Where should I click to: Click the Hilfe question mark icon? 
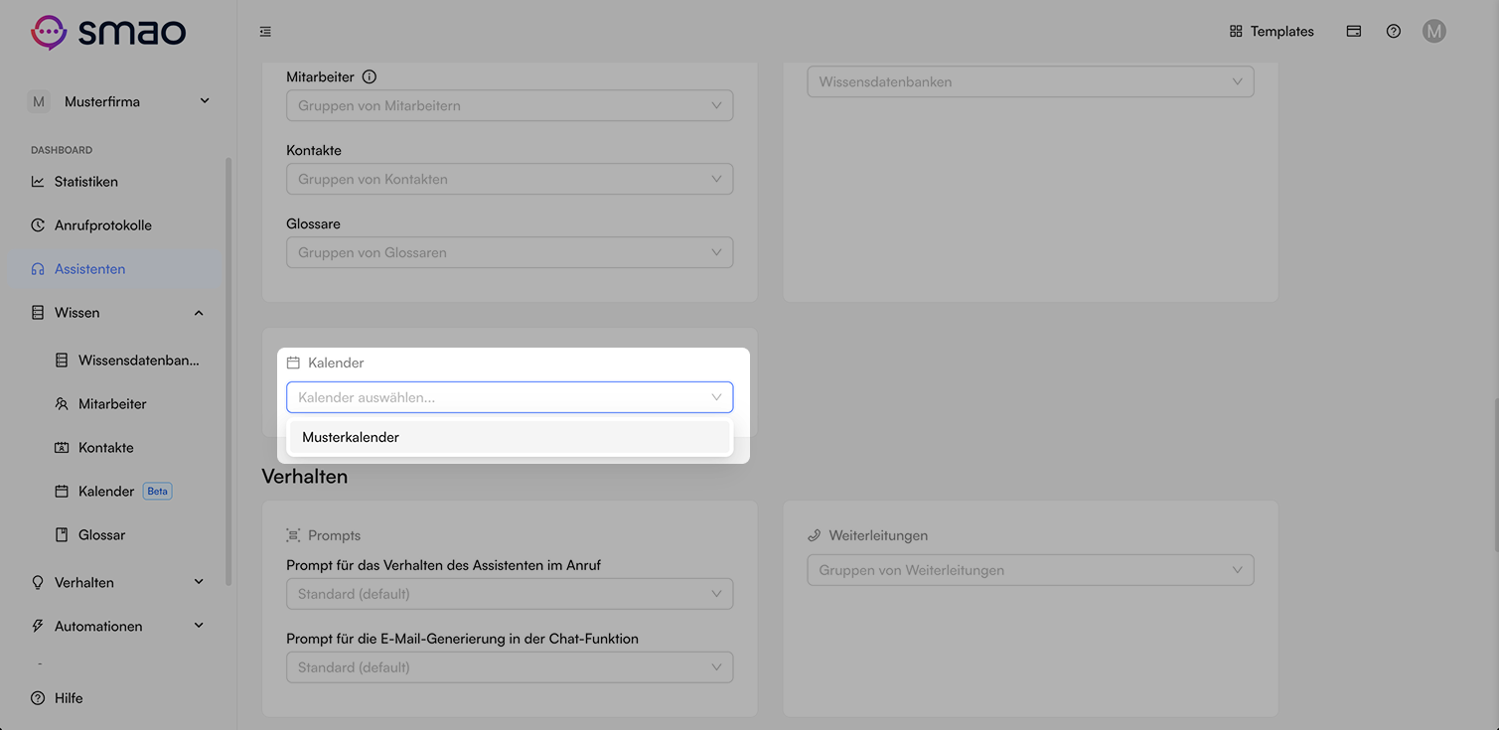[x=38, y=698]
